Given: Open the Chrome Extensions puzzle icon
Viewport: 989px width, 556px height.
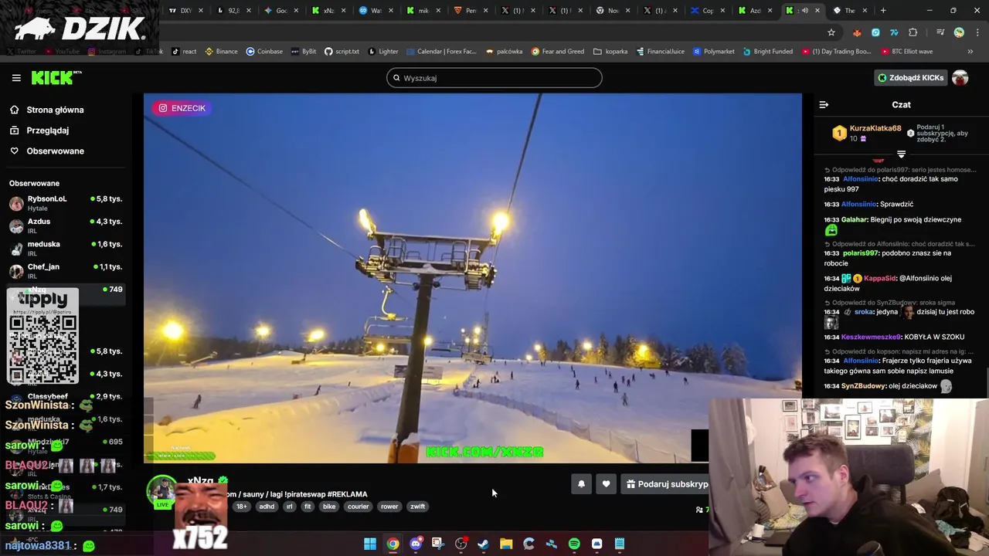Looking at the screenshot, I should pos(913,32).
